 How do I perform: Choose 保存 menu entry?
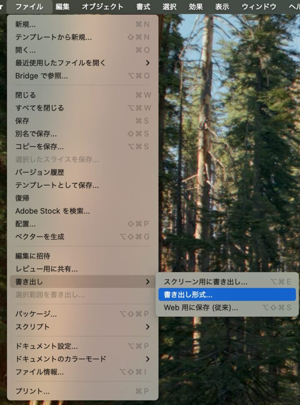tap(82, 121)
